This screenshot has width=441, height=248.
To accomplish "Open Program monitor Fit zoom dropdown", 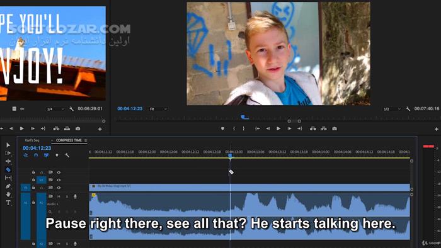I will click(x=158, y=109).
